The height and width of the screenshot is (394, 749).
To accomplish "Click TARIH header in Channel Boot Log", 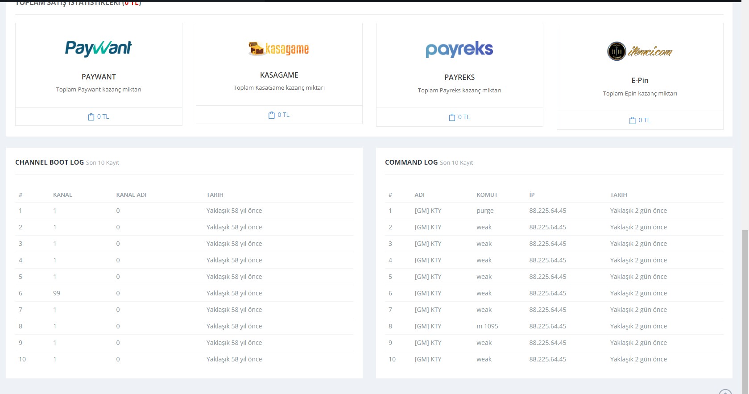I will (215, 195).
